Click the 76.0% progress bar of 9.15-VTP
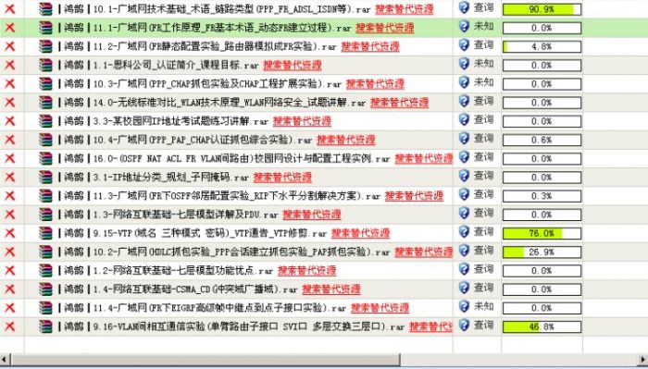Viewport: 648px width, 369px height. 542,233
